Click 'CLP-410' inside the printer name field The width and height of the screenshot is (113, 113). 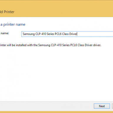pos(41,34)
